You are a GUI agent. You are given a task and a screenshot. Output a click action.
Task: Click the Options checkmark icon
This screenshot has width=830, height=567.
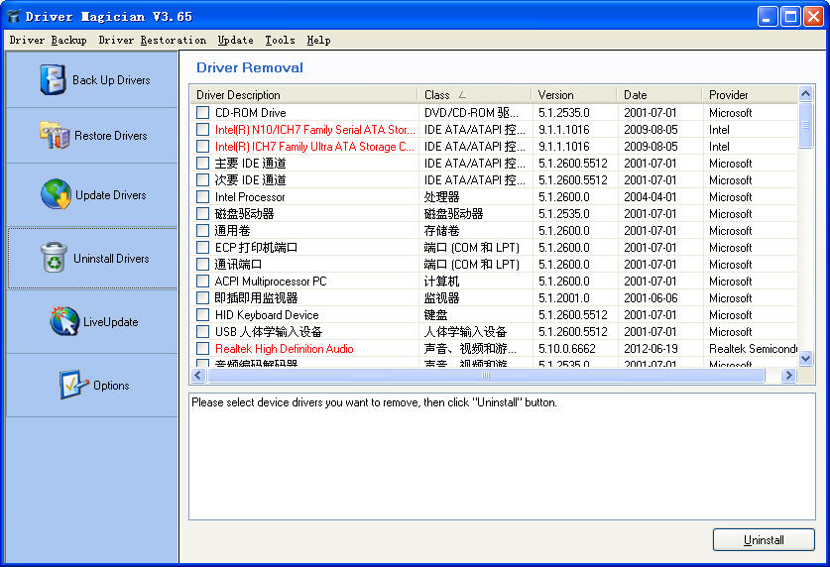pyautogui.click(x=73, y=385)
